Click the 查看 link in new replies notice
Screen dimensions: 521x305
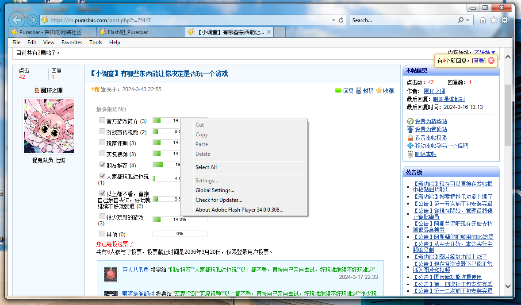click(479, 61)
